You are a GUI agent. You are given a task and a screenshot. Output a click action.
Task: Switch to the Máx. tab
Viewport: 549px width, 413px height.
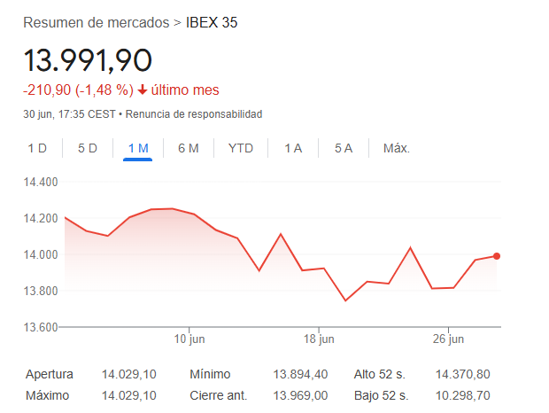click(397, 148)
